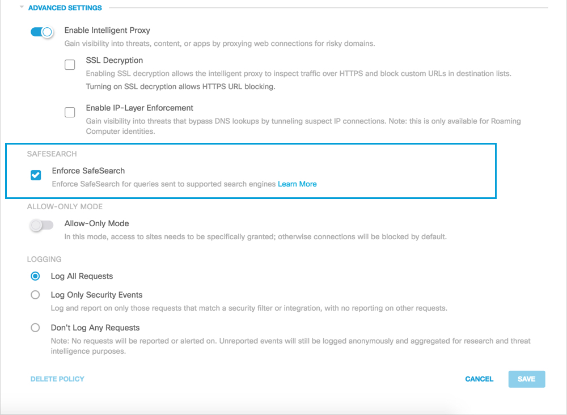The image size is (567, 415).
Task: Click the Enable Intelligent Proxy label text
Action: point(107,31)
